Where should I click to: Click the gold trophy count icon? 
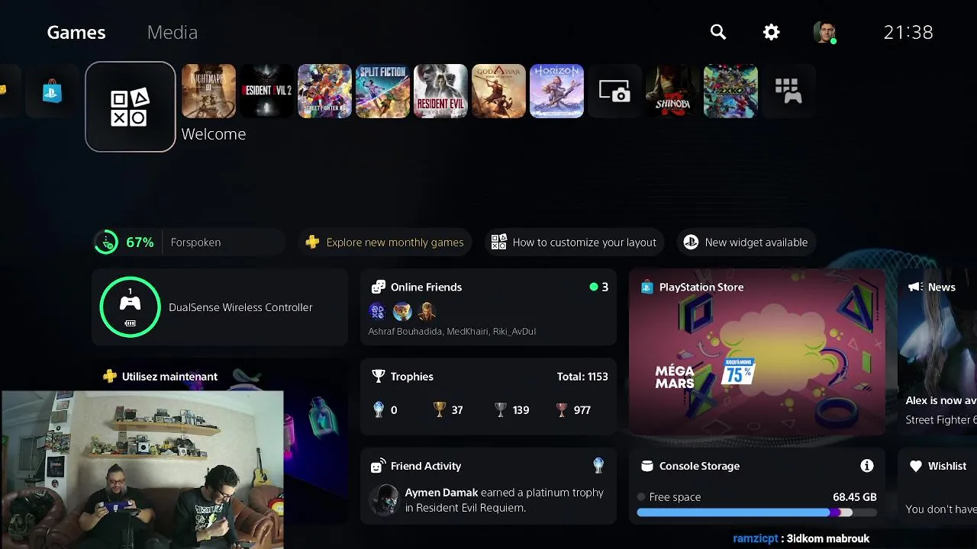coord(439,410)
